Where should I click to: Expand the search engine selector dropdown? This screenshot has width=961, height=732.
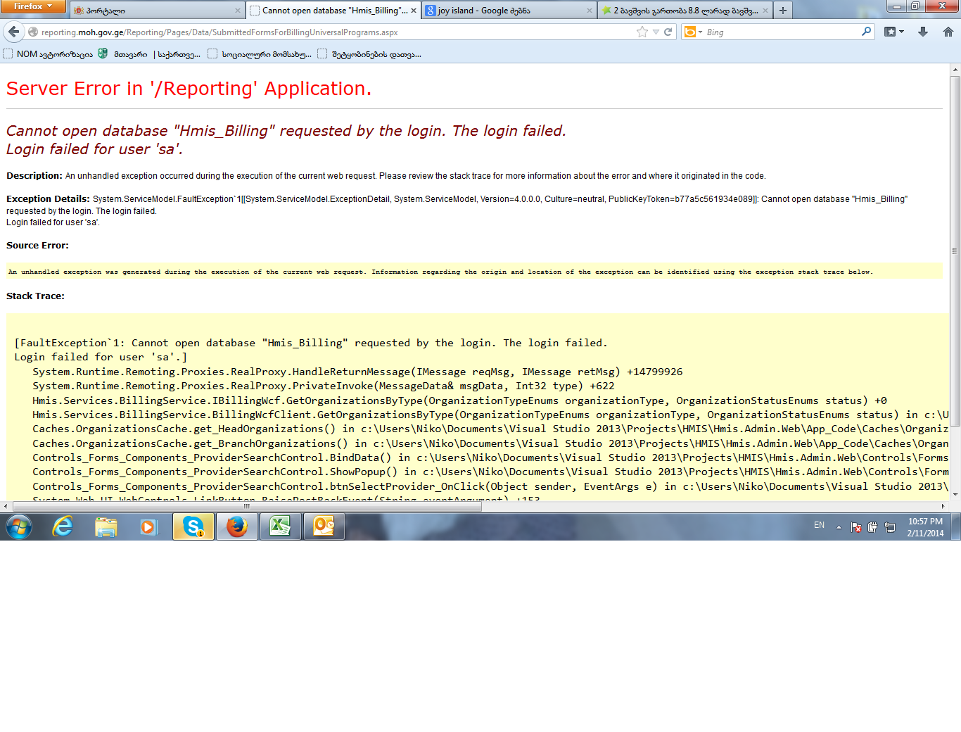(694, 32)
